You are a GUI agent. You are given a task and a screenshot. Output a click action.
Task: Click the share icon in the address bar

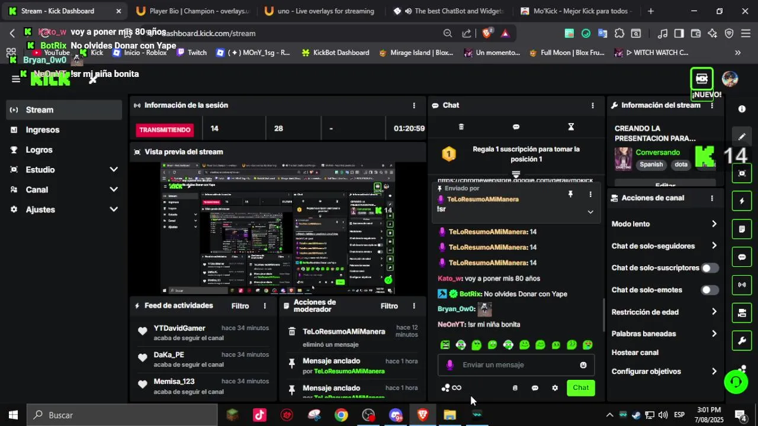point(467,34)
